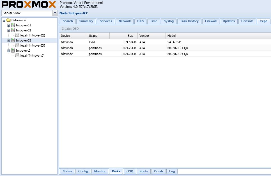Click MK0960GECQK model in /dev/sdb row
This screenshot has width=271, height=176.
[x=178, y=48]
